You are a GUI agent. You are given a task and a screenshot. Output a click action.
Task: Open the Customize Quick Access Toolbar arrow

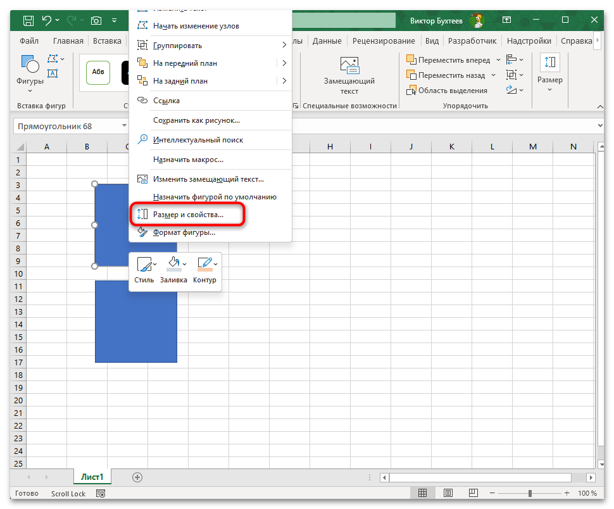point(115,20)
